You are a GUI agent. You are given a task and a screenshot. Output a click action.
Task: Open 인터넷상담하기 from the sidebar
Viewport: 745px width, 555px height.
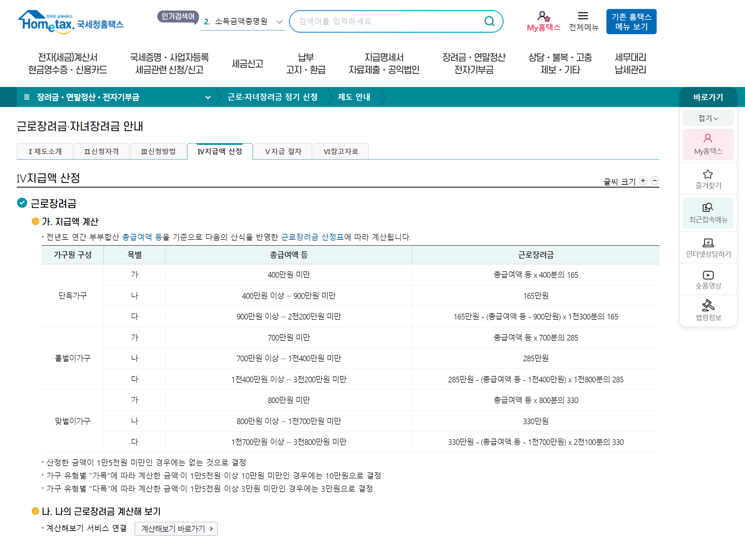708,247
